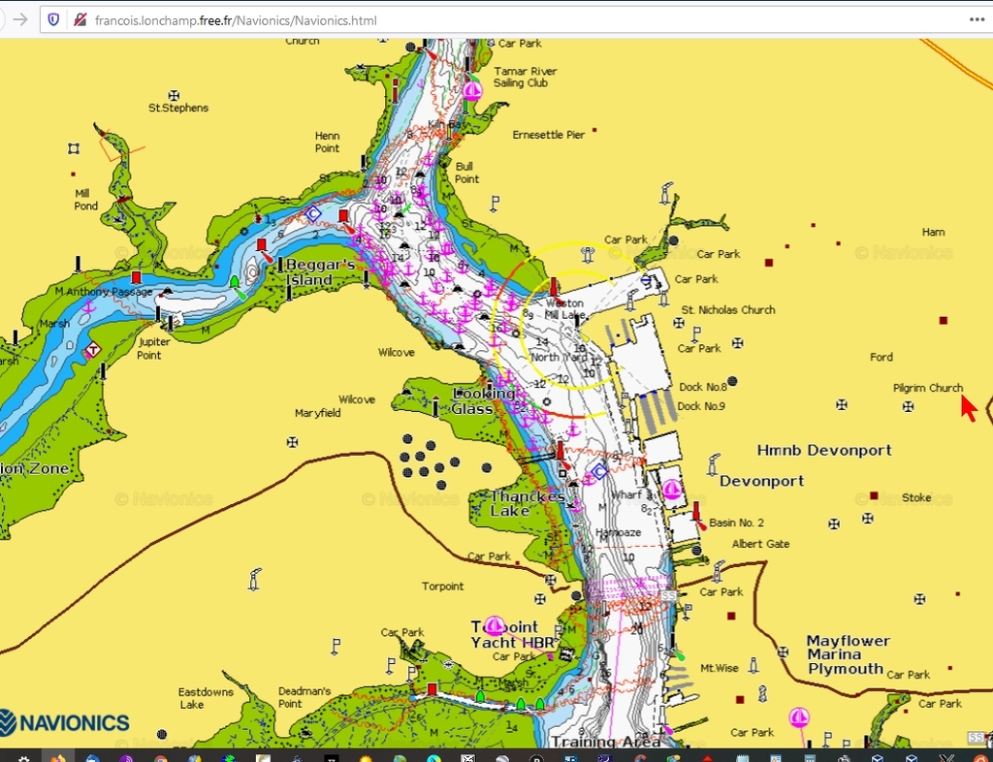Image resolution: width=993 pixels, height=762 pixels.
Task: Select the church symbol below St. Nicholas Church label
Action: [679, 323]
